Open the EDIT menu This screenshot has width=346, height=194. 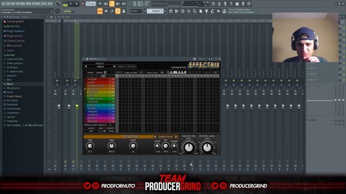pyautogui.click(x=8, y=4)
